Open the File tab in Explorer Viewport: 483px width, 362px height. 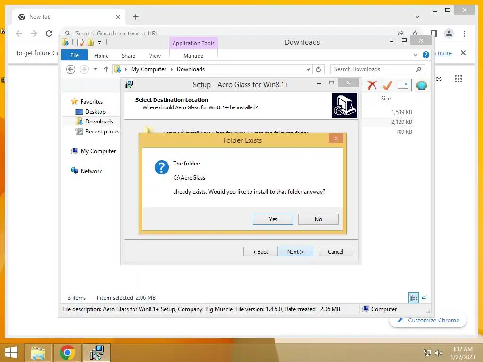pyautogui.click(x=75, y=55)
